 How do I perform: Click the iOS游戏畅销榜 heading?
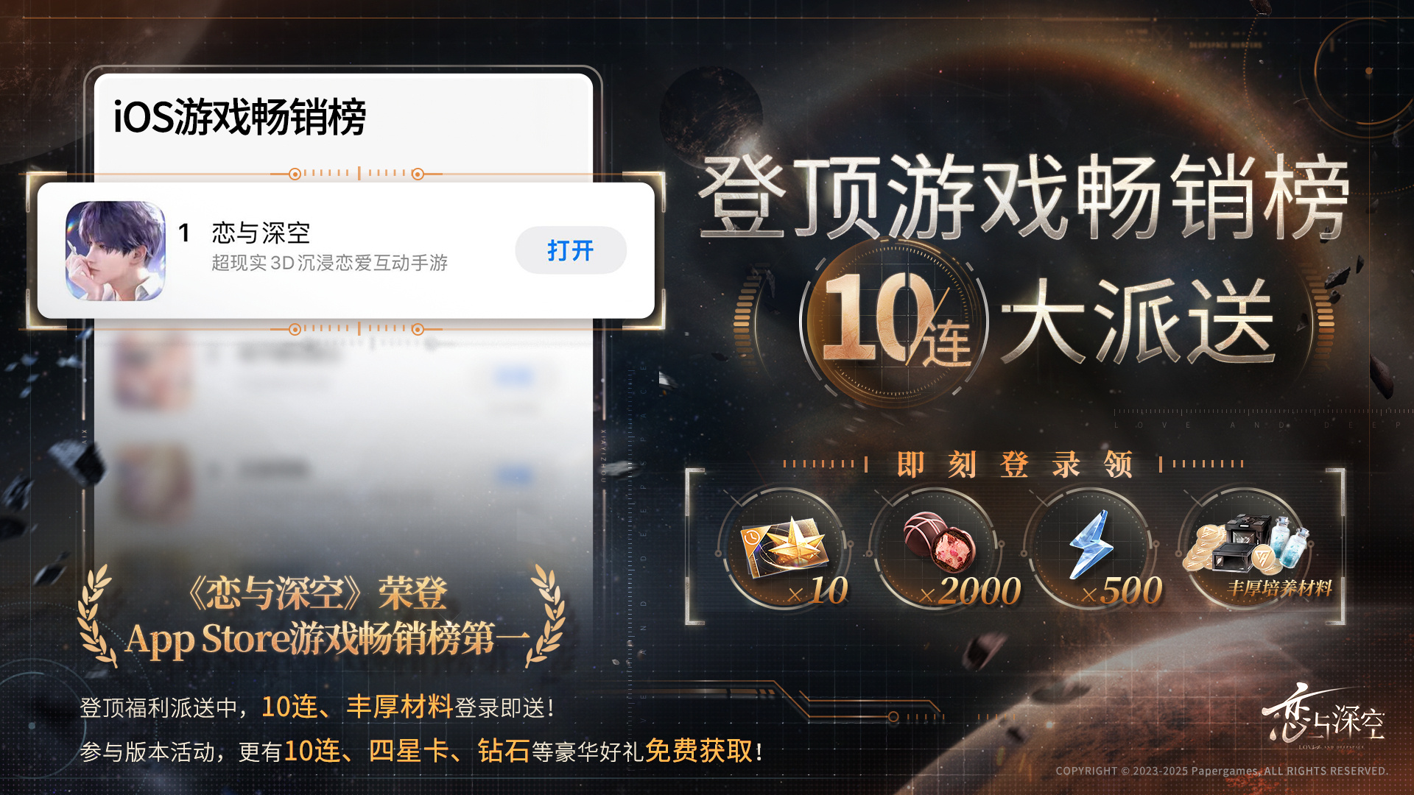pos(239,117)
